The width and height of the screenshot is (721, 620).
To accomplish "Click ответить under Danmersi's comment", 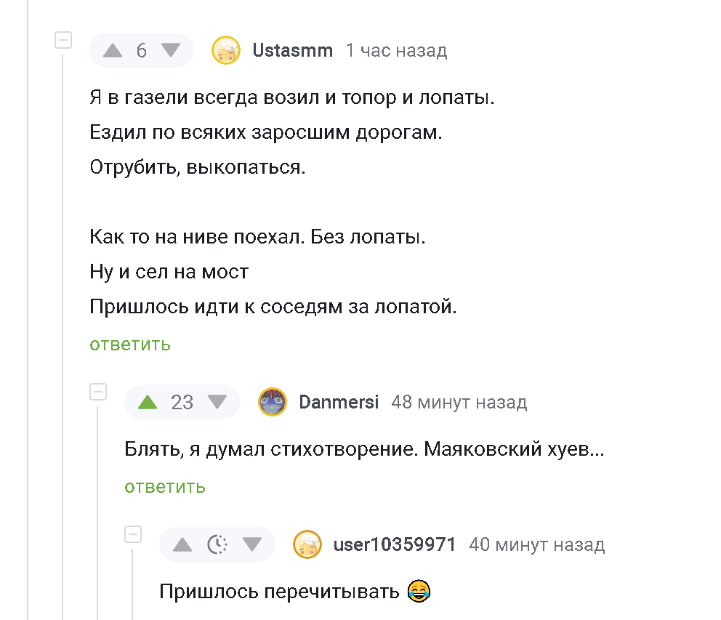I will [165, 486].
